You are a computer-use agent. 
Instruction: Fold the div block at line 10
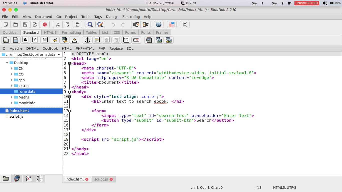pyautogui.click(x=70, y=97)
